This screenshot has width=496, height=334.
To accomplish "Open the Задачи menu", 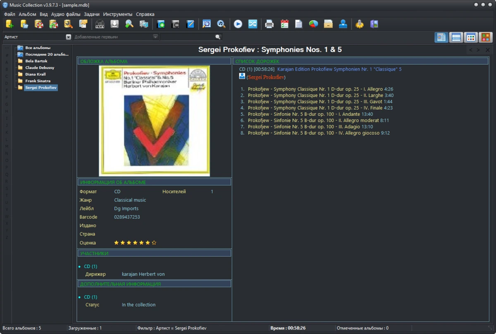I will 92,14.
